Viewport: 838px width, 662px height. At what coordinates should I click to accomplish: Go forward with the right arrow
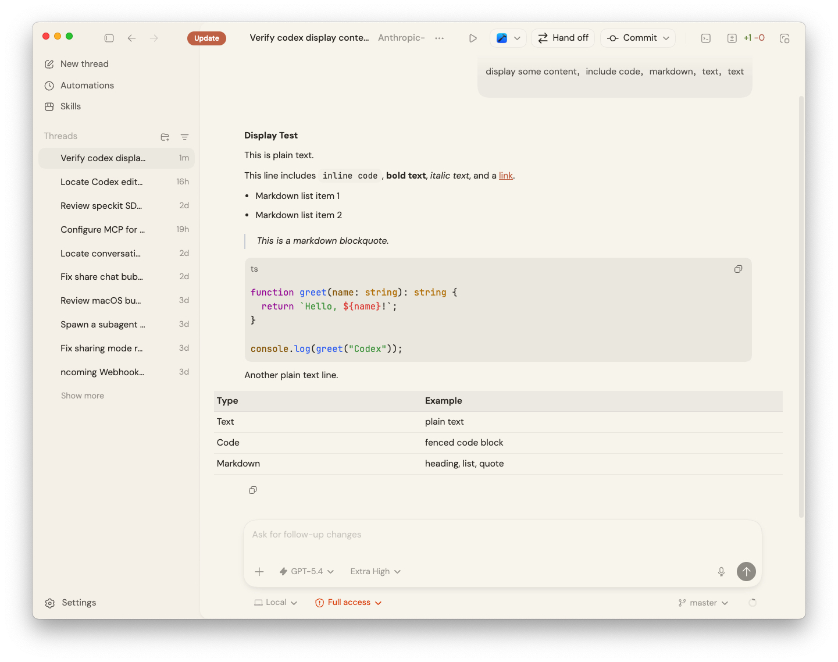tap(154, 38)
